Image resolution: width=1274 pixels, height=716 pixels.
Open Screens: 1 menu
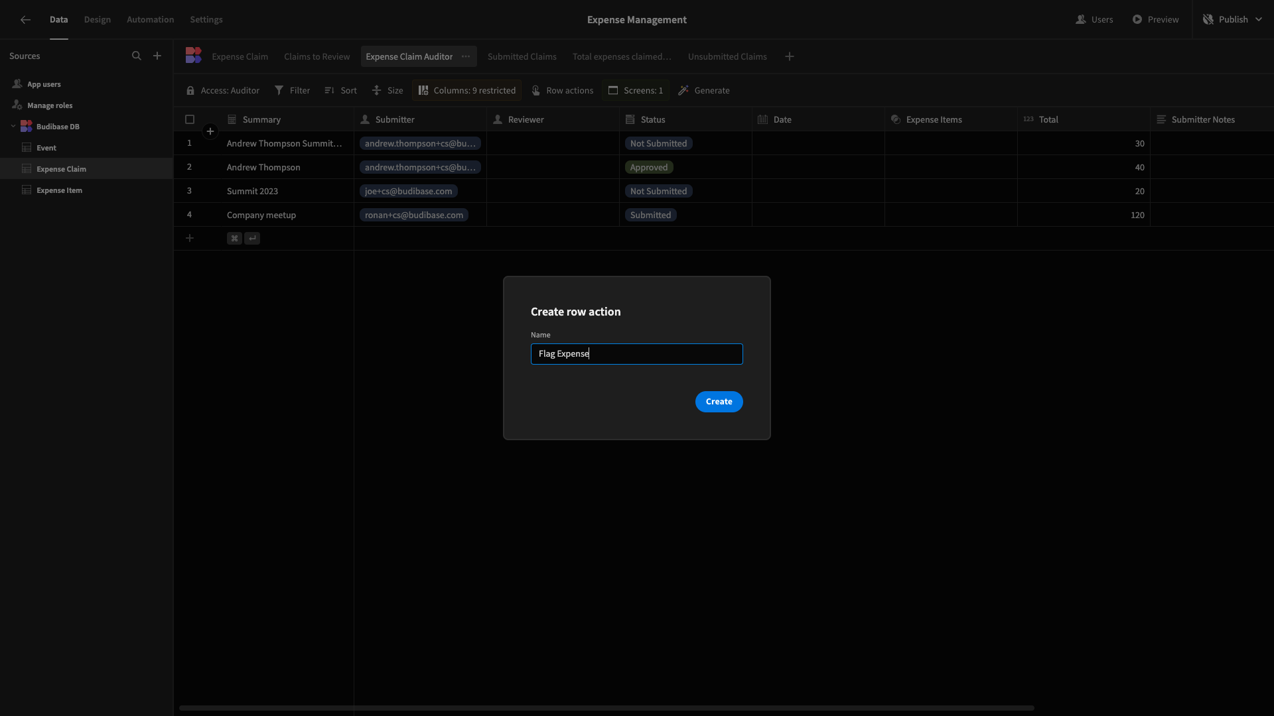tap(636, 91)
